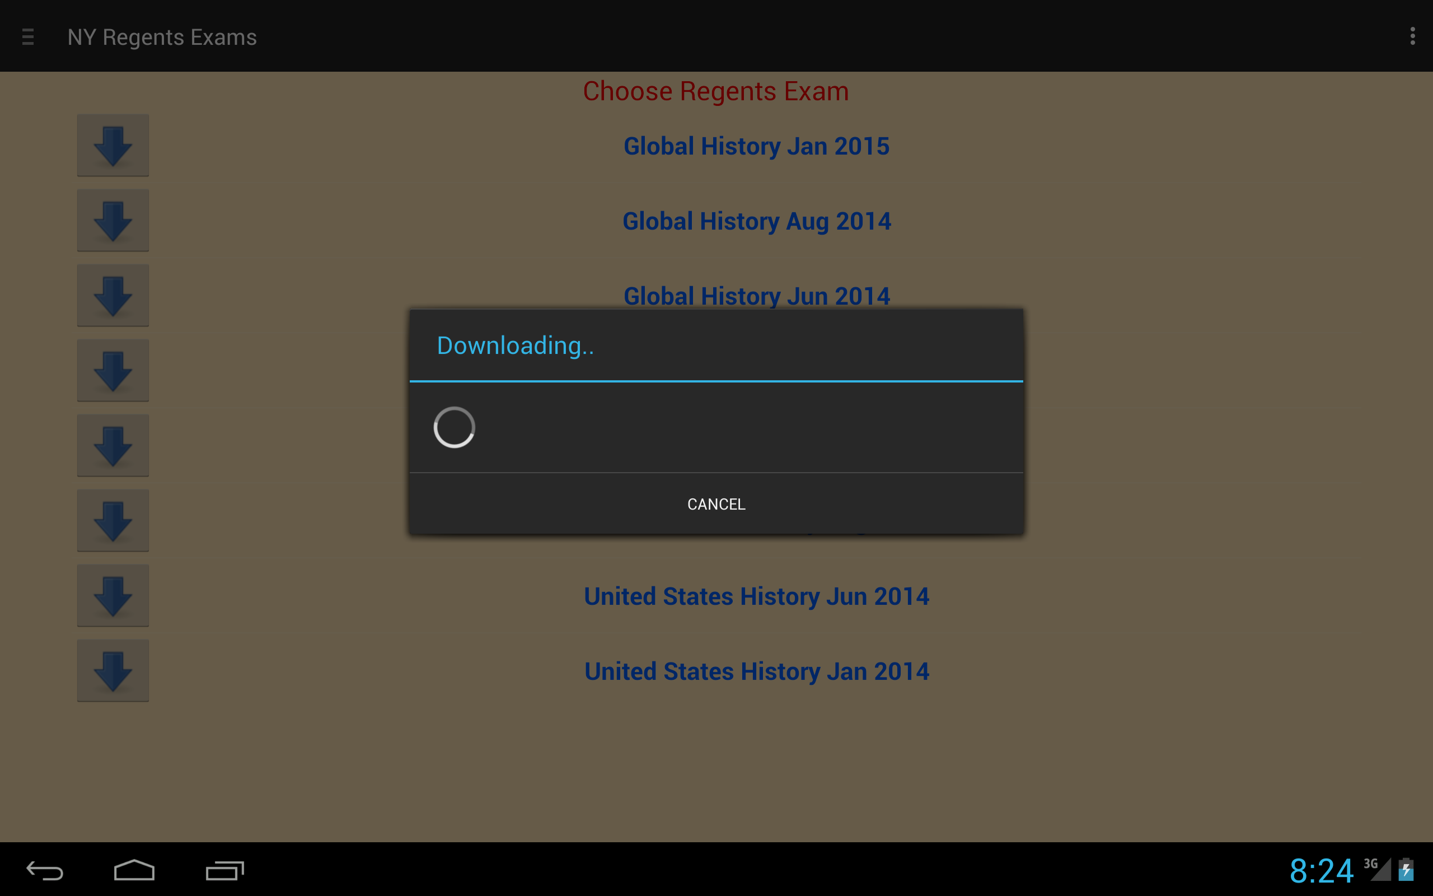Tap the Choose Regents Exam heading
This screenshot has height=896, width=1433.
coord(715,91)
